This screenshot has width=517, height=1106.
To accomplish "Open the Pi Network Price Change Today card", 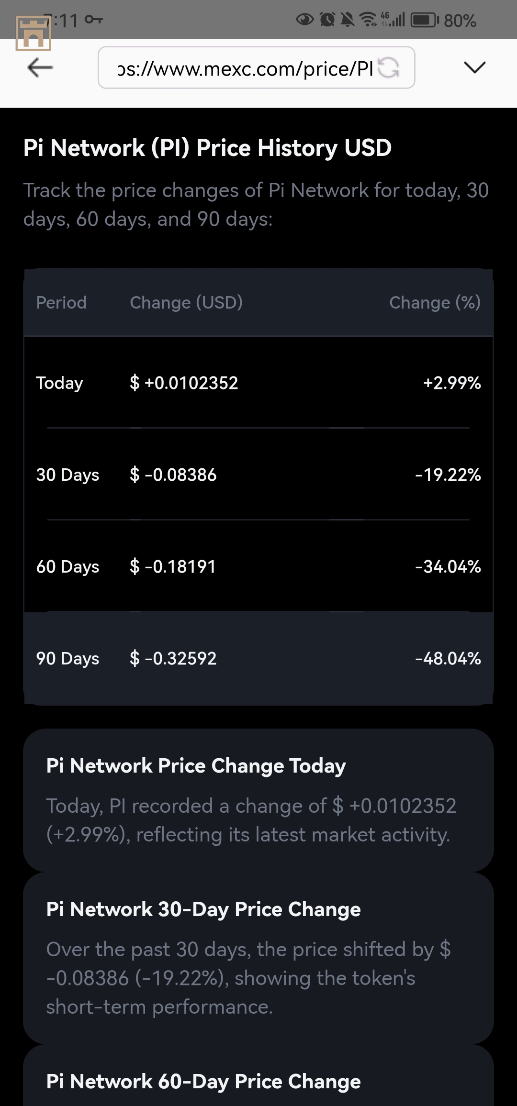I will point(258,800).
